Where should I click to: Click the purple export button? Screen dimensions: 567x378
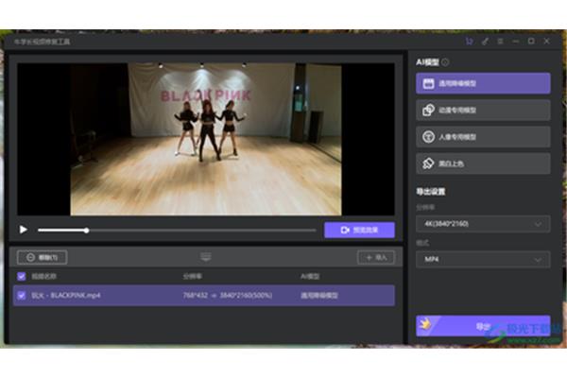pyautogui.click(x=483, y=326)
